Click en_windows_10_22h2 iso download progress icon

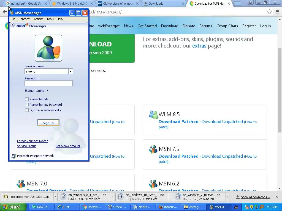pyautogui.click(x=120, y=197)
